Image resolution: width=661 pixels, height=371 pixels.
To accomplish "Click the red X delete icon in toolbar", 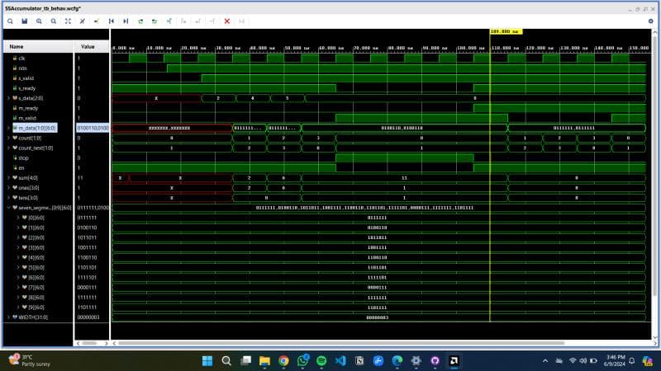I will tap(226, 21).
